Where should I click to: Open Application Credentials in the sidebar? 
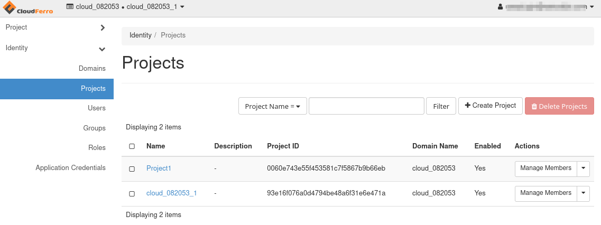pos(70,167)
